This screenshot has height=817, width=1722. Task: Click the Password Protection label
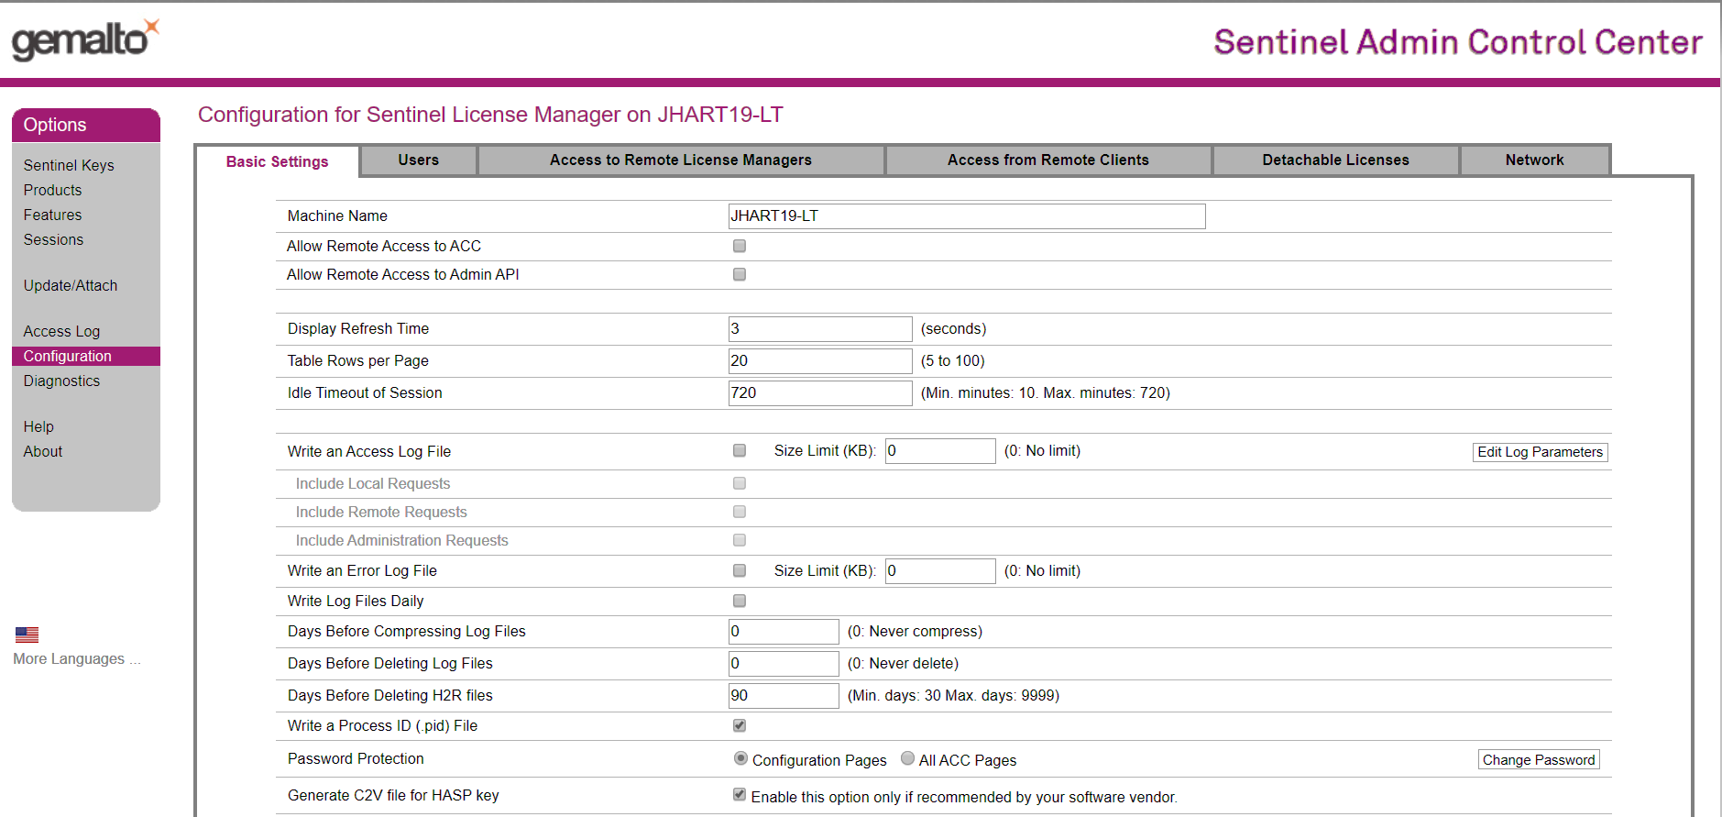tap(356, 758)
